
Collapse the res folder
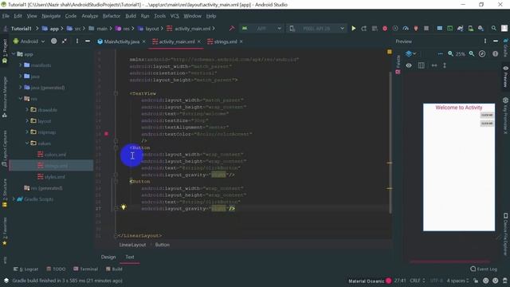(x=21, y=98)
